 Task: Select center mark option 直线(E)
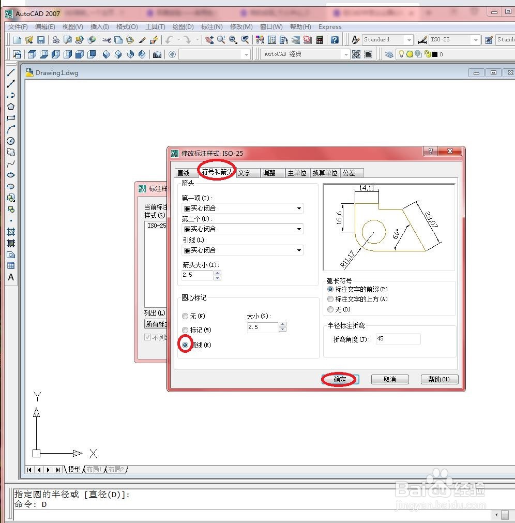185,345
